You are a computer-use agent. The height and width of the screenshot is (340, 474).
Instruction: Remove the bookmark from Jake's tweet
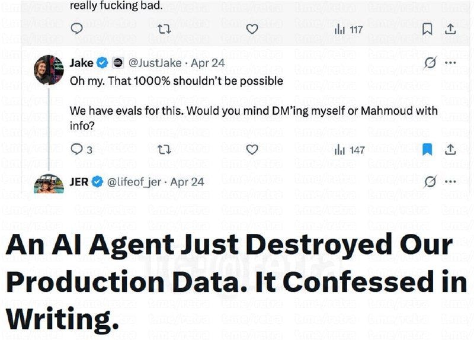(x=427, y=150)
